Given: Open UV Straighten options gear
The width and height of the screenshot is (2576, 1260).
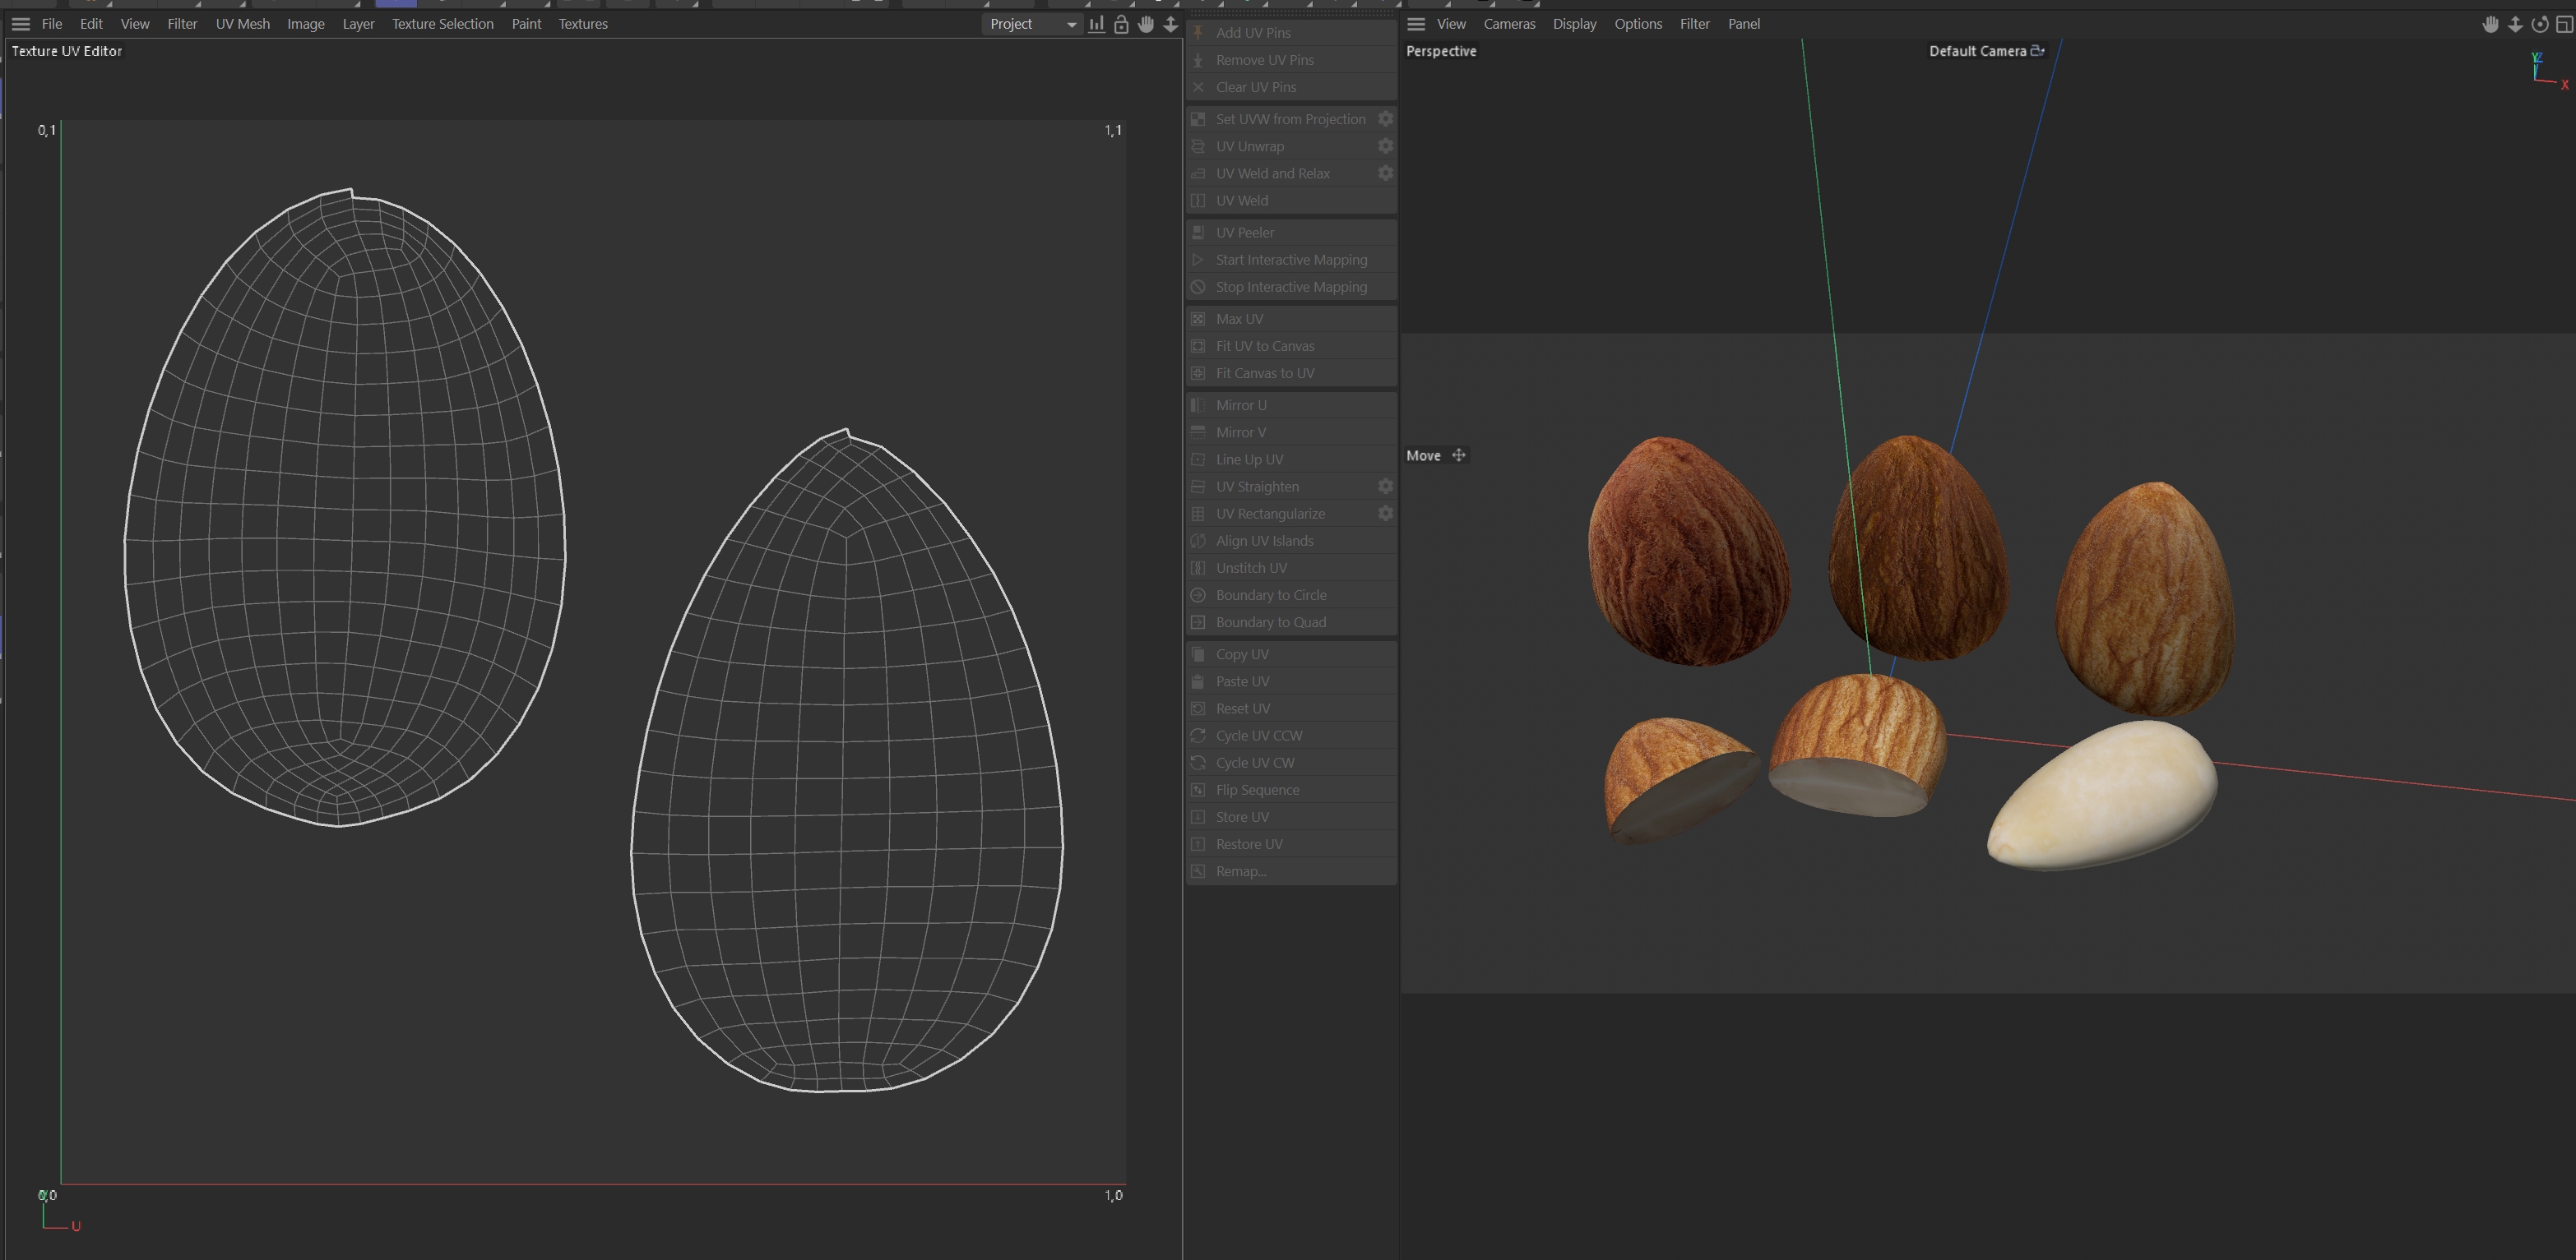Looking at the screenshot, I should click(x=1385, y=487).
